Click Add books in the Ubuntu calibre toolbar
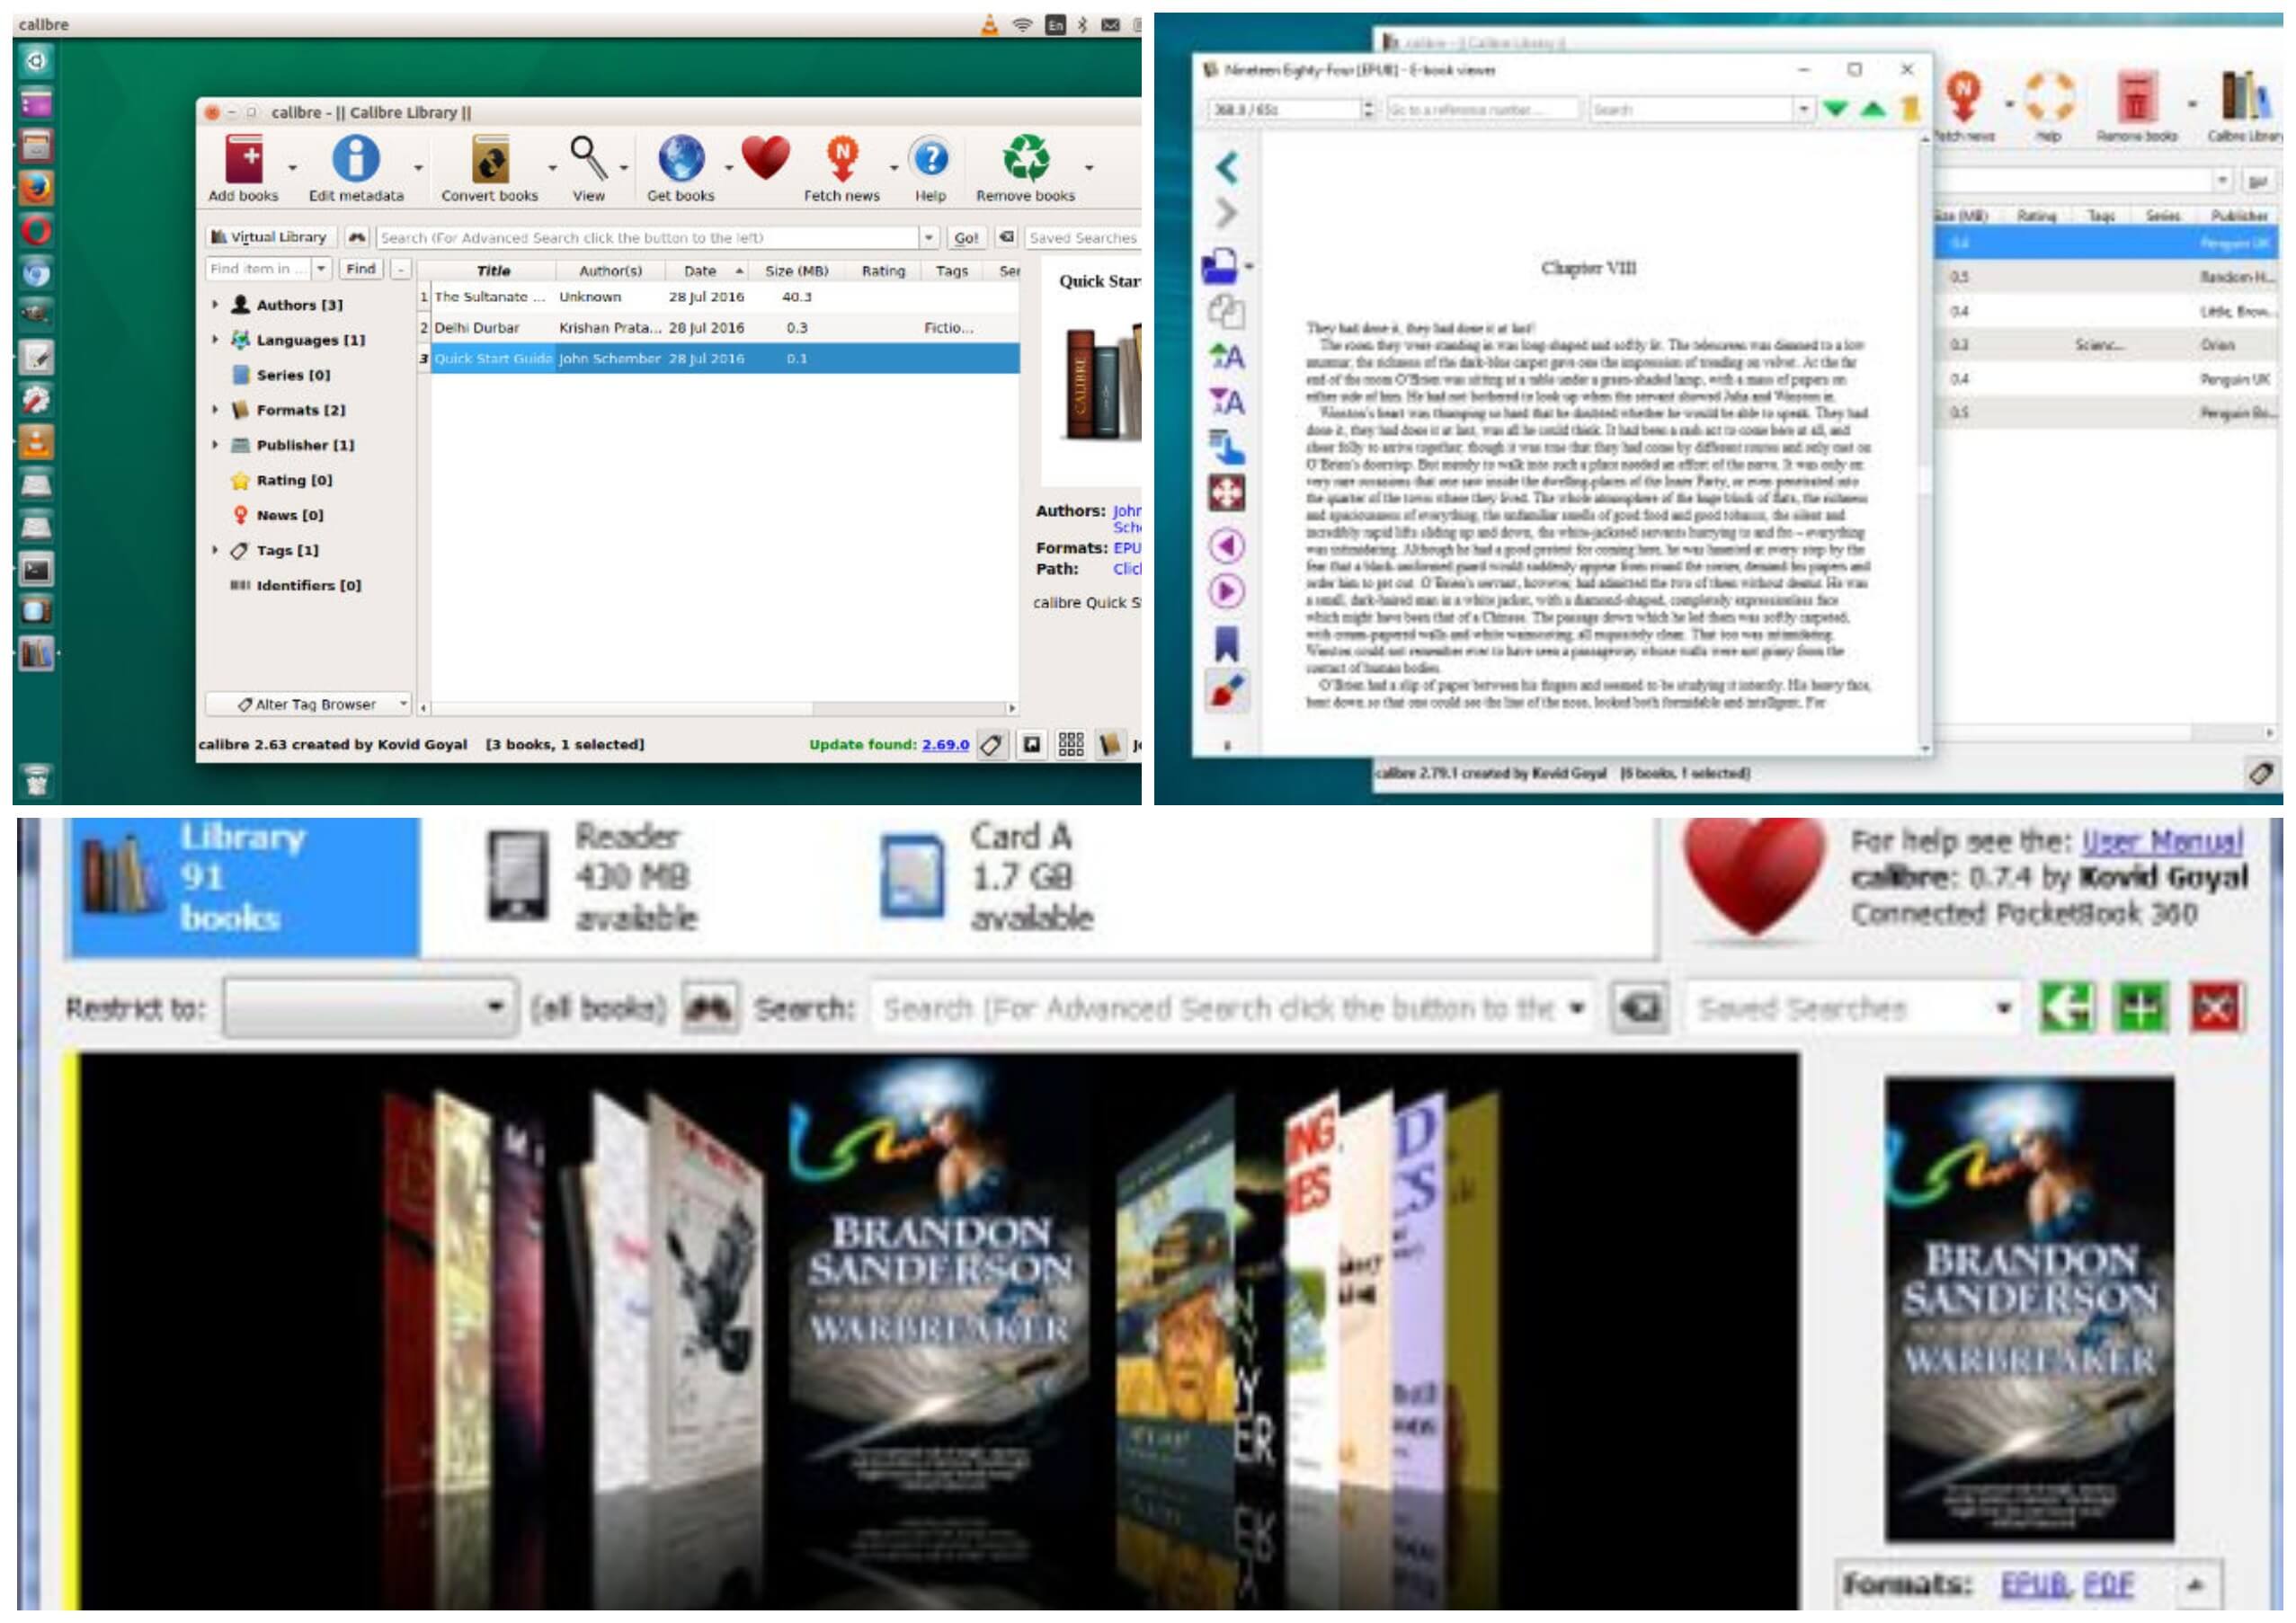Screen dimensions: 2296x1623 (x=244, y=168)
